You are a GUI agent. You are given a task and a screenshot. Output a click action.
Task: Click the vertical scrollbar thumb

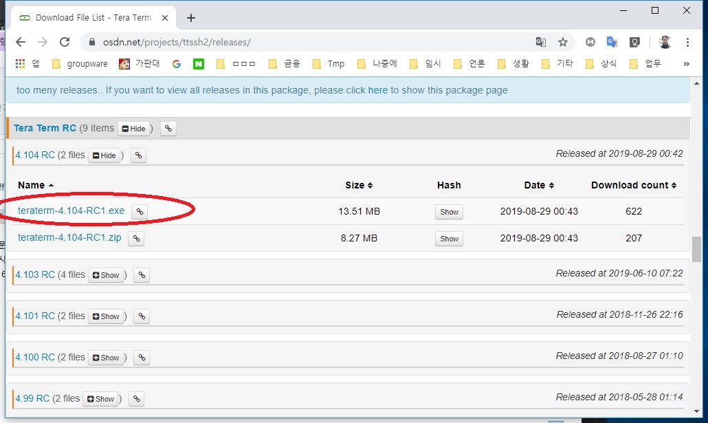point(697,250)
